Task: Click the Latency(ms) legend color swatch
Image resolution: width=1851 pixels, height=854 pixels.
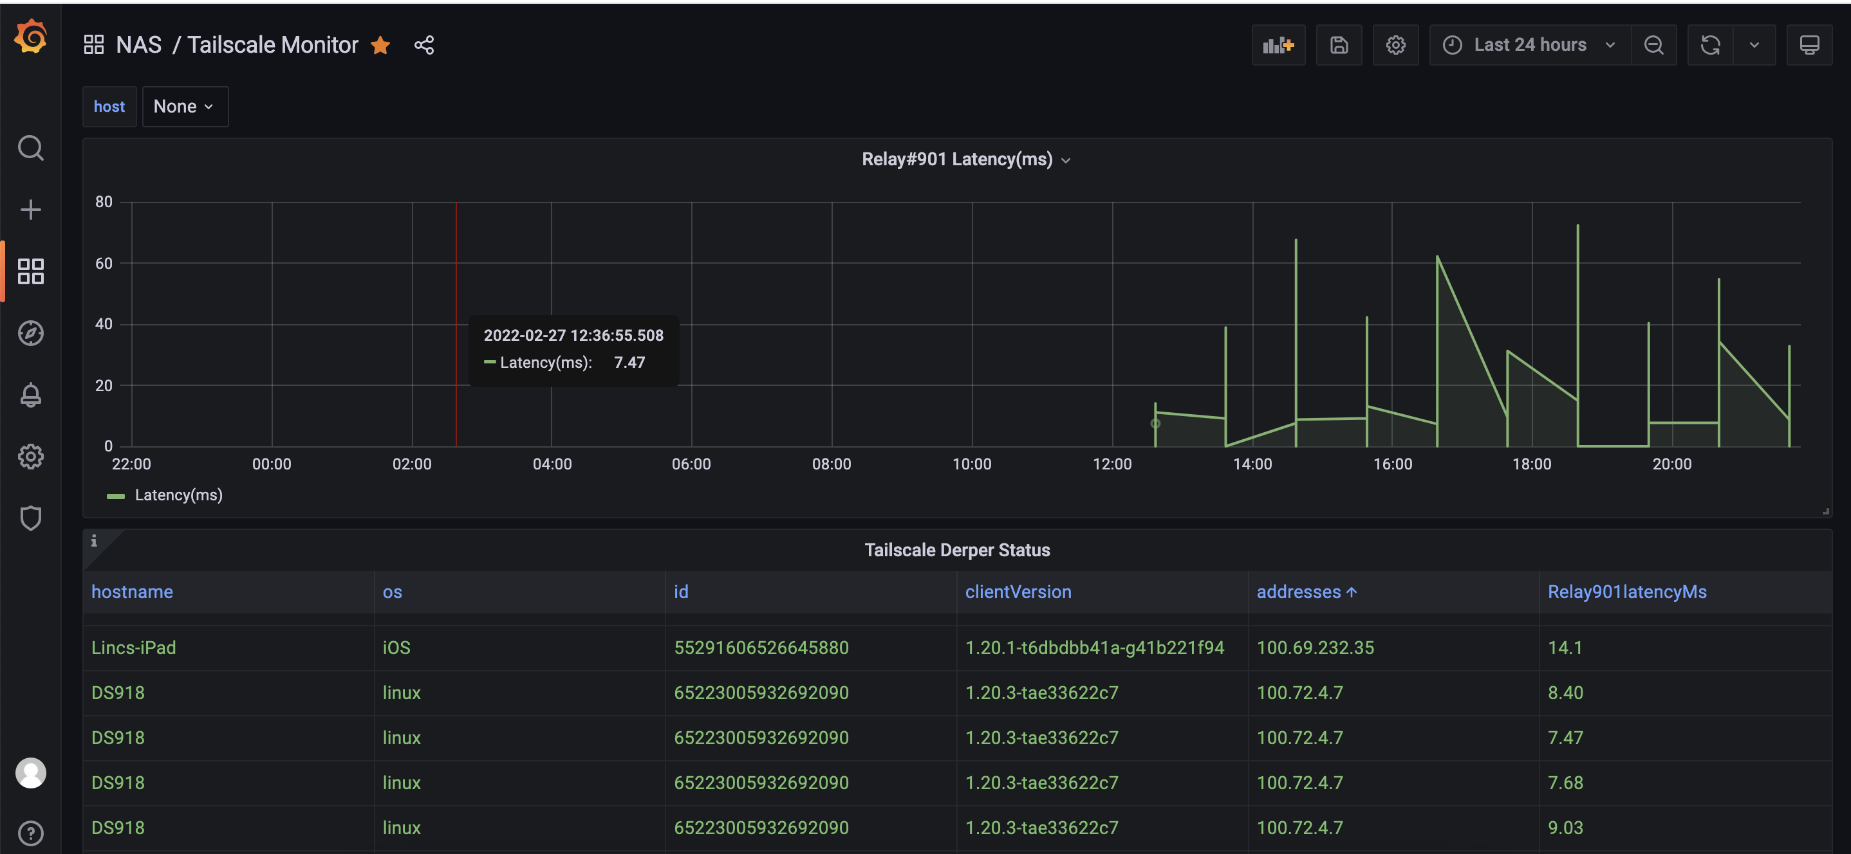Action: (116, 496)
